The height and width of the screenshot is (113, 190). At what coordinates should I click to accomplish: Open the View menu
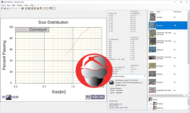point(8,5)
